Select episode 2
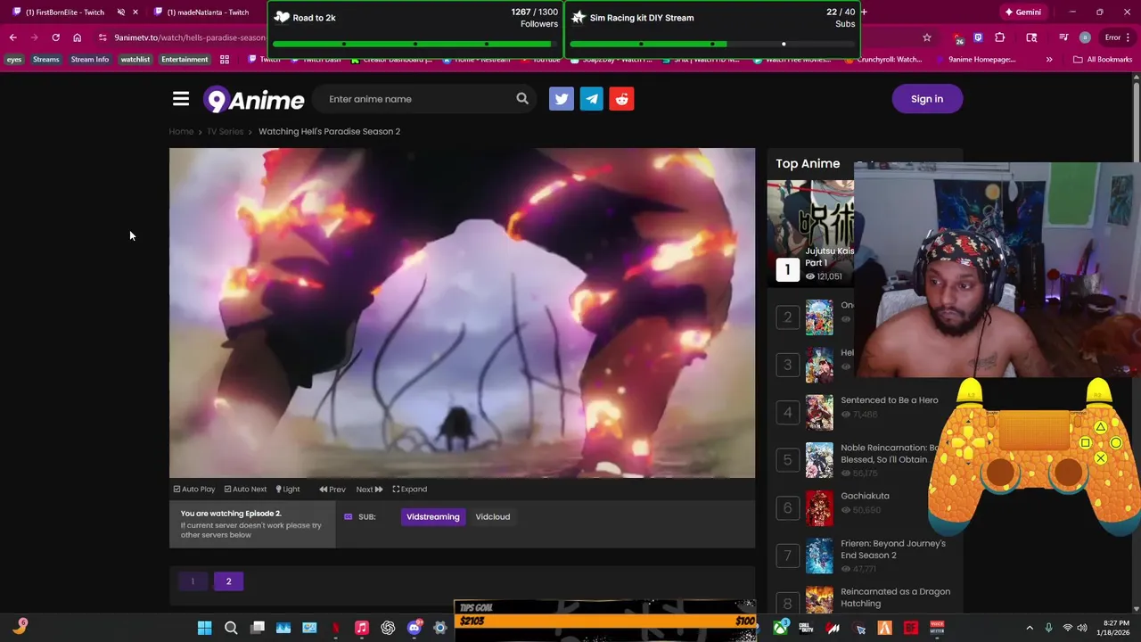The height and width of the screenshot is (642, 1141). (x=228, y=581)
